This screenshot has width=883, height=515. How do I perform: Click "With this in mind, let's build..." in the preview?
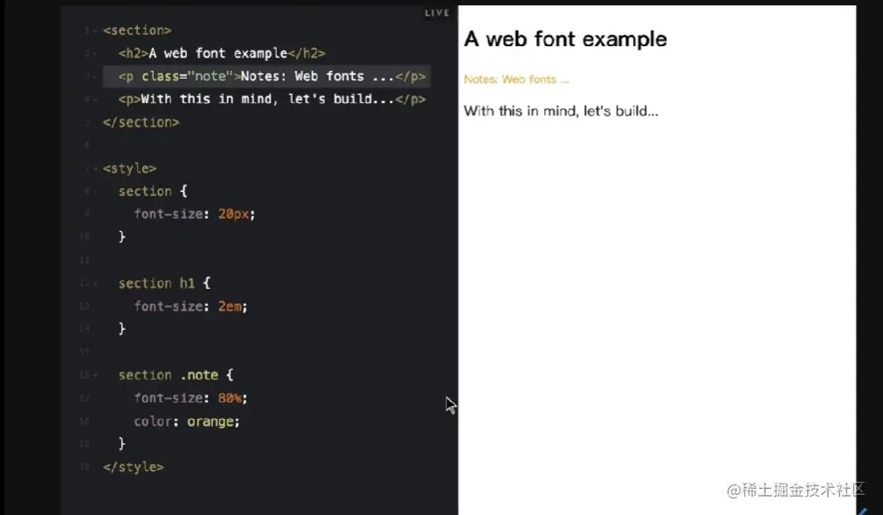click(x=561, y=111)
